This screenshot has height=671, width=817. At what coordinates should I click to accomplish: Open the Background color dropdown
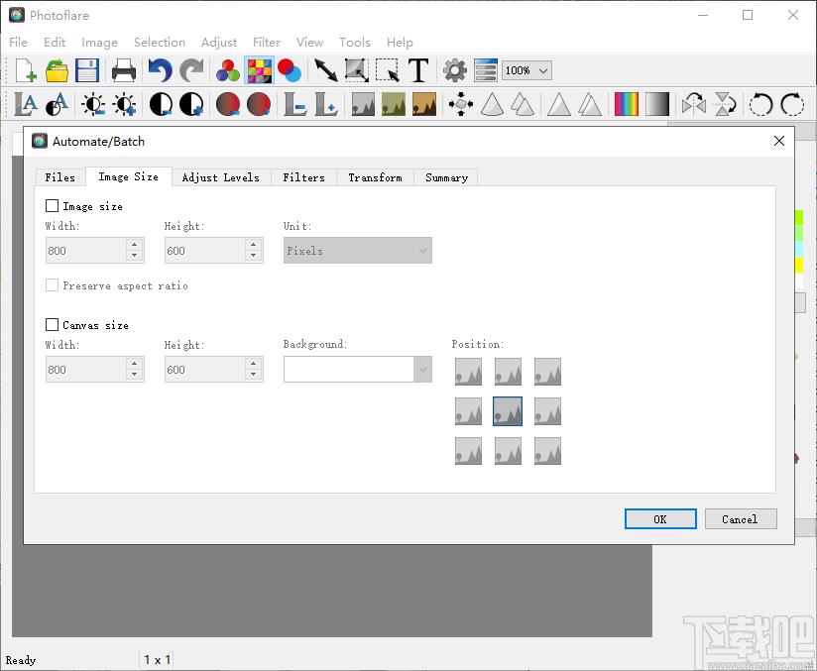(x=357, y=370)
